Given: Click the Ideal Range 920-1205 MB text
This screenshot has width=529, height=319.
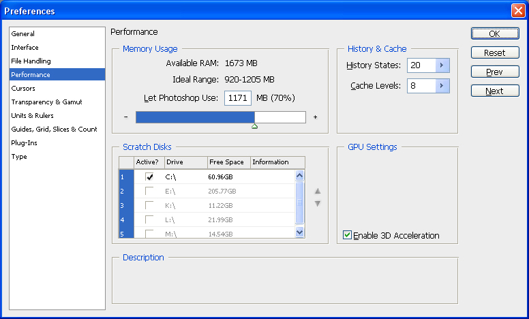Looking at the screenshot, I should (x=250, y=80).
